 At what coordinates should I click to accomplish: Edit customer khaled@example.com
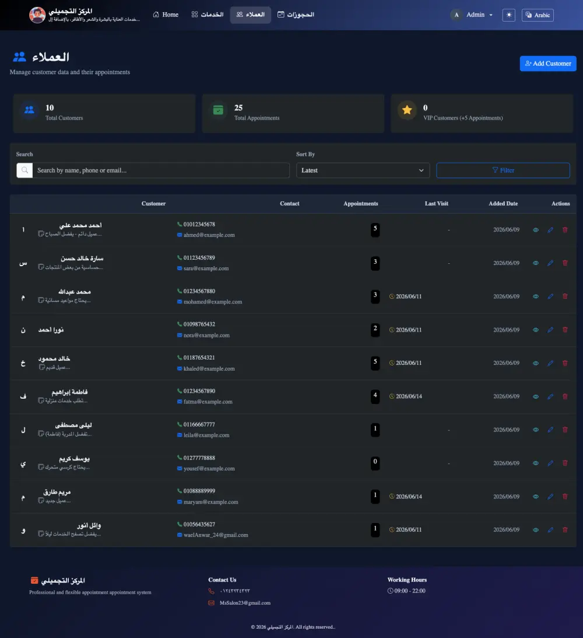point(550,363)
